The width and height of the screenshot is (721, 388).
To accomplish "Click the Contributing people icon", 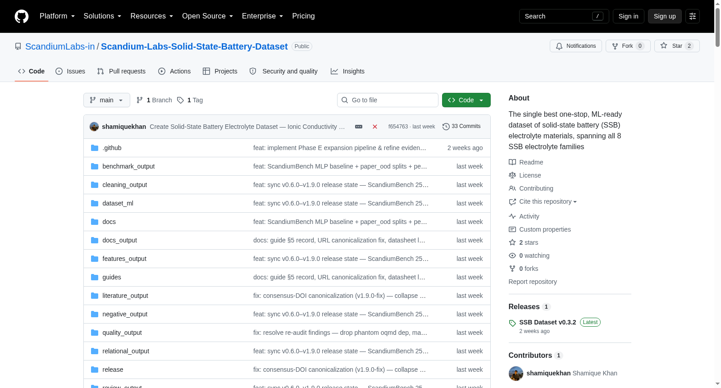I will coord(512,188).
